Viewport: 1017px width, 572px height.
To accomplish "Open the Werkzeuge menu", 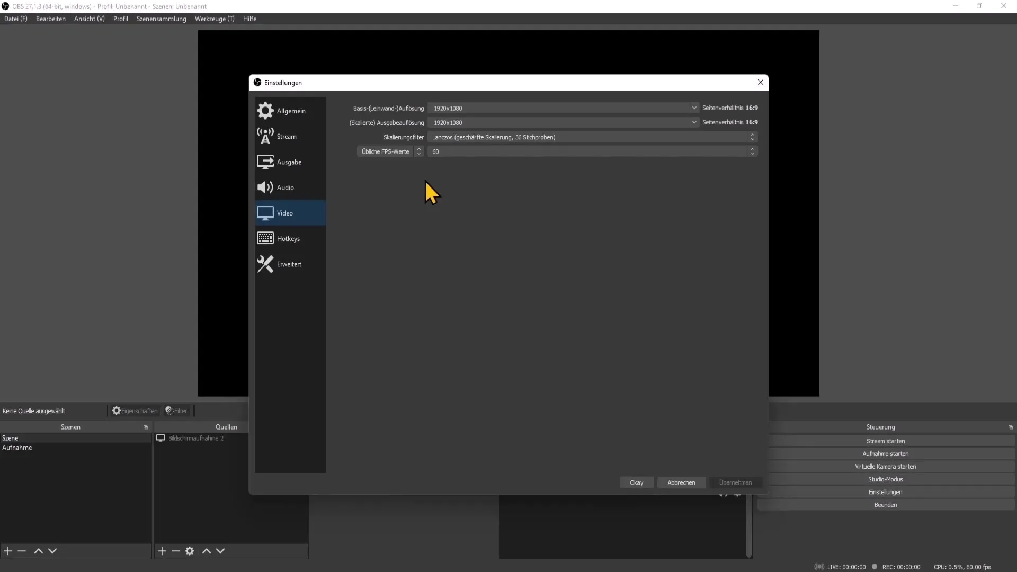I will coord(215,19).
